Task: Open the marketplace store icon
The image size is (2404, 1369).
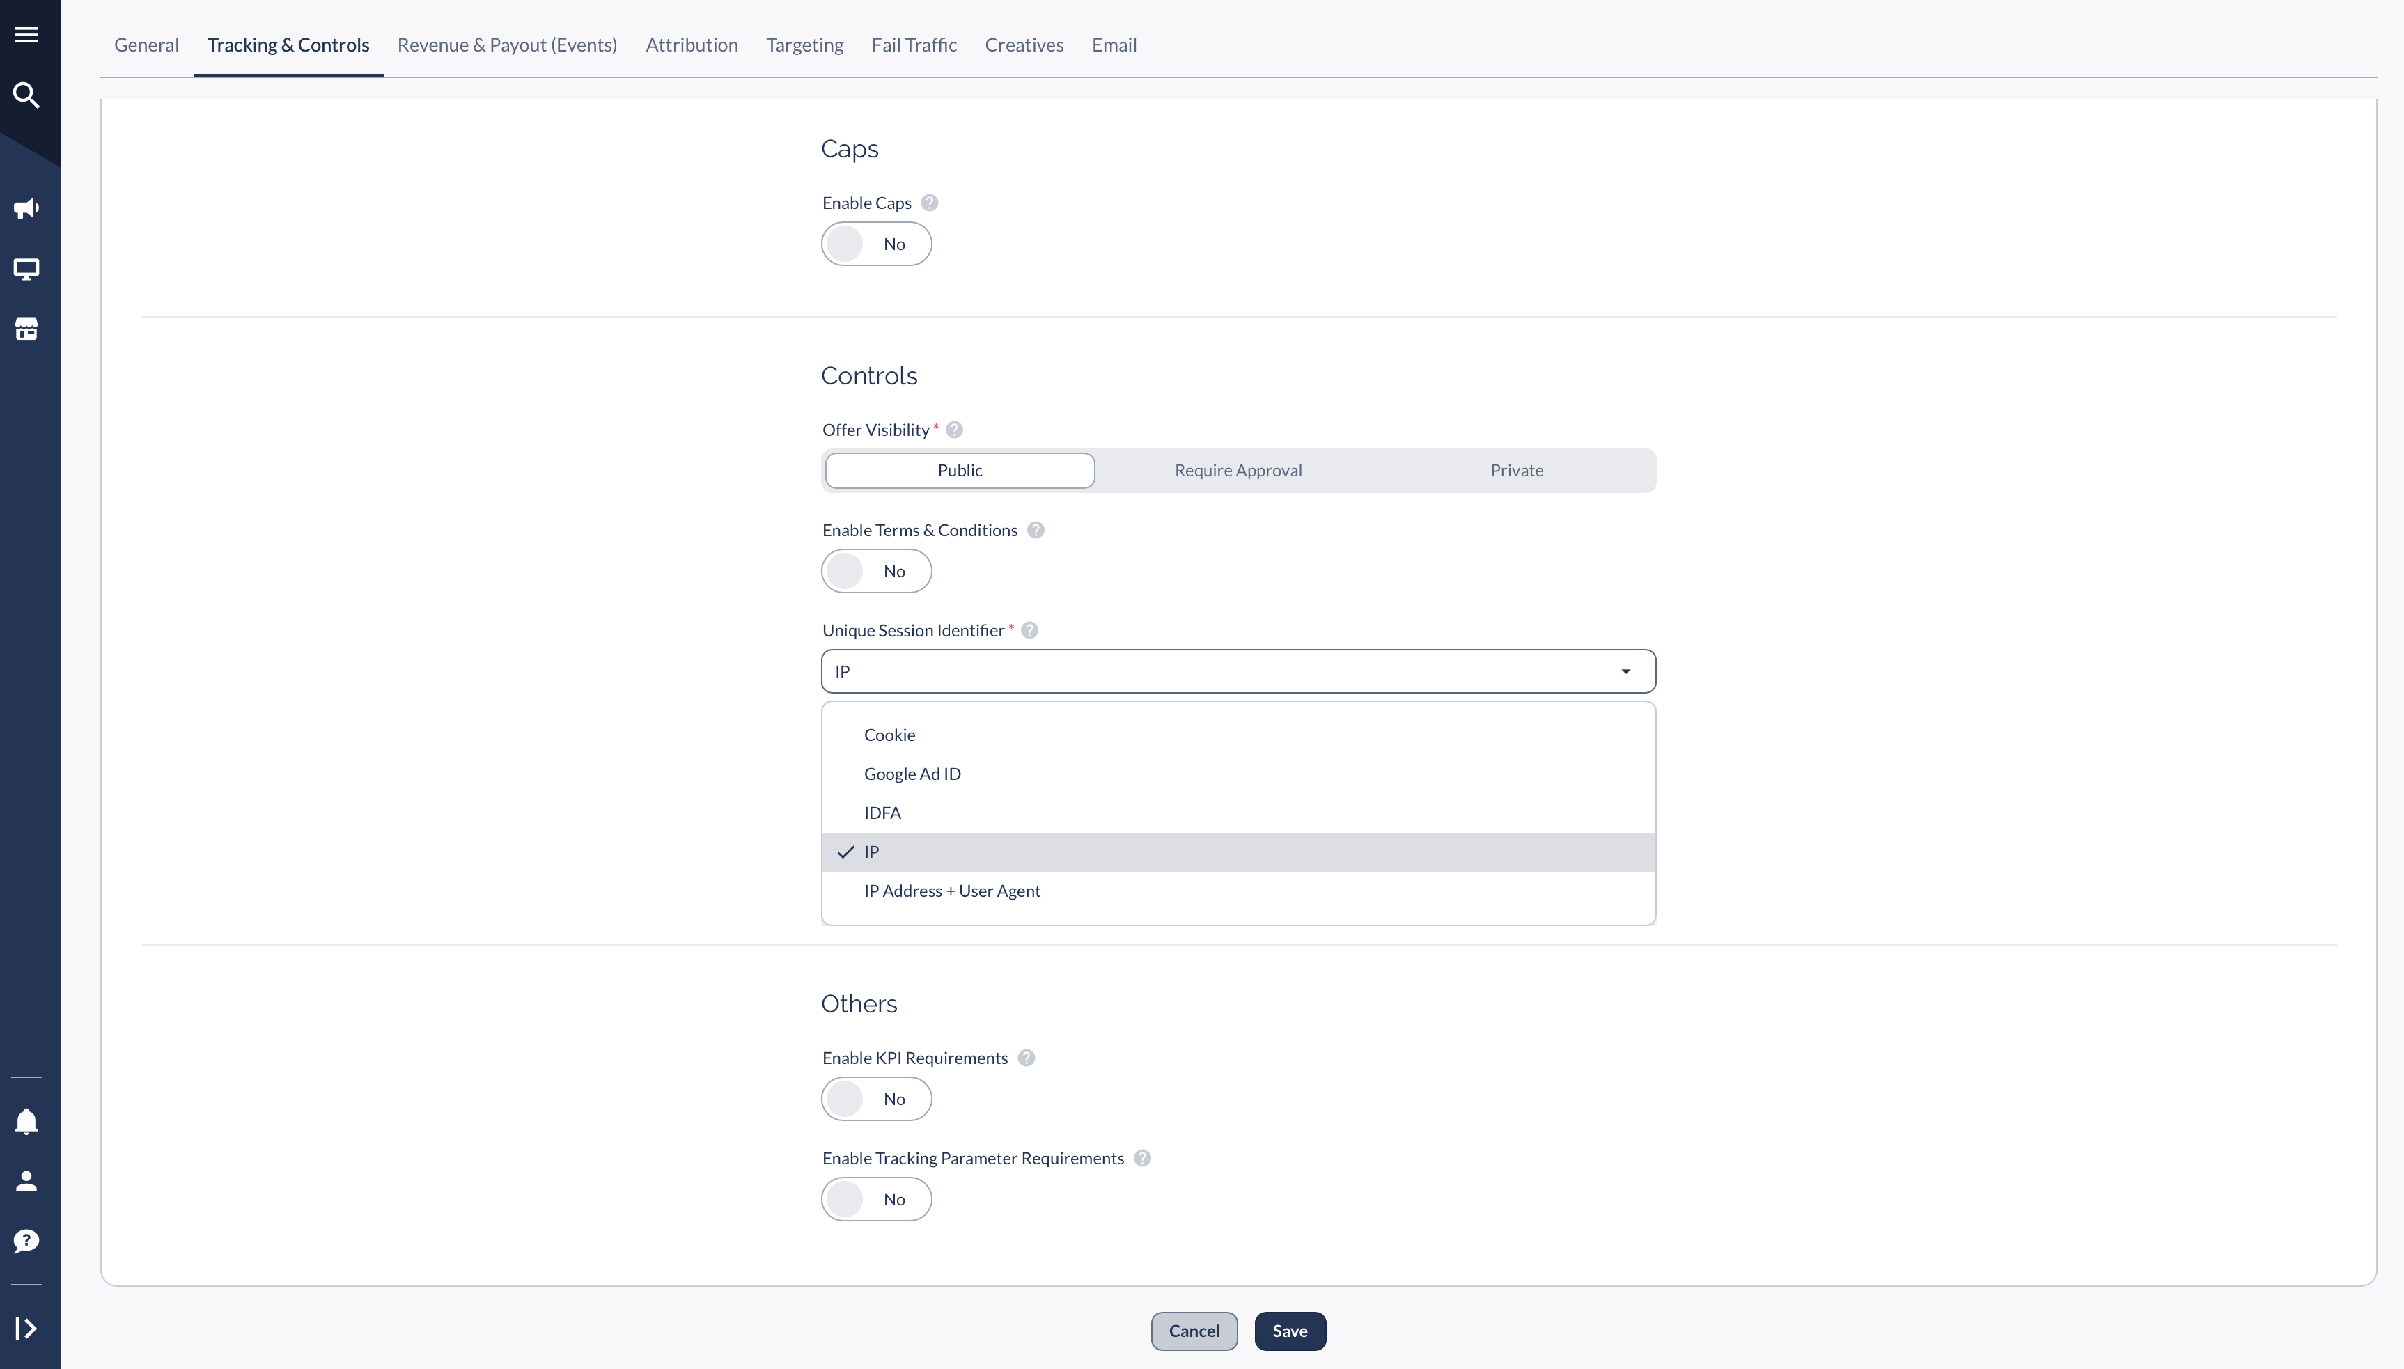Action: click(26, 329)
